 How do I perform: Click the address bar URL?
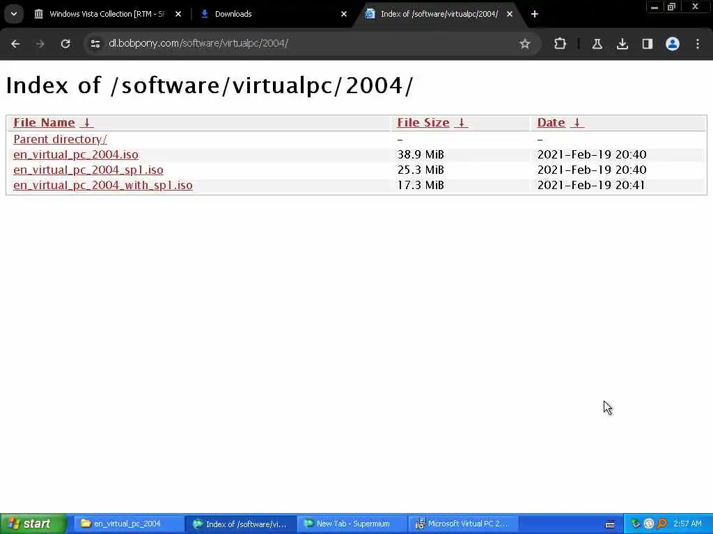click(x=198, y=43)
